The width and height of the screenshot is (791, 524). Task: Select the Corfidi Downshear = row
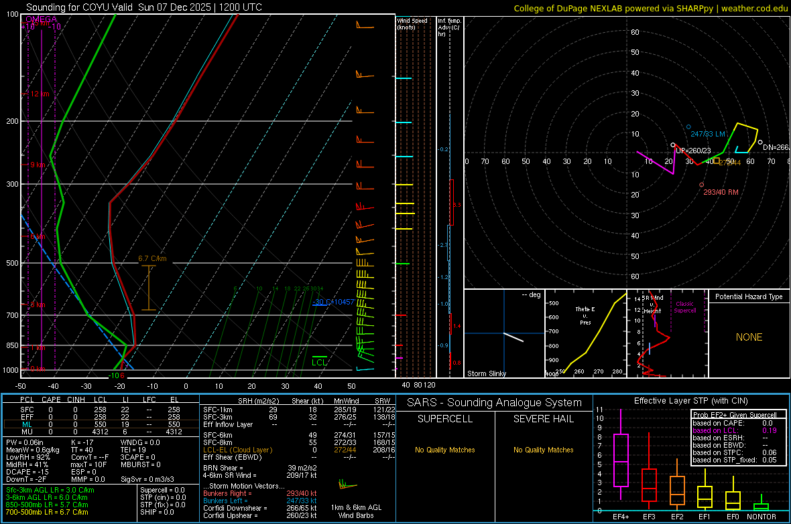(260, 508)
